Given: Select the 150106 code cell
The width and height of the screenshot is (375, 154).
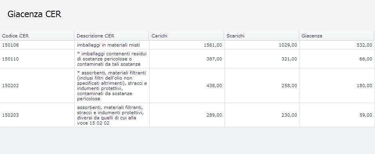Looking at the screenshot, I should pos(37,45).
